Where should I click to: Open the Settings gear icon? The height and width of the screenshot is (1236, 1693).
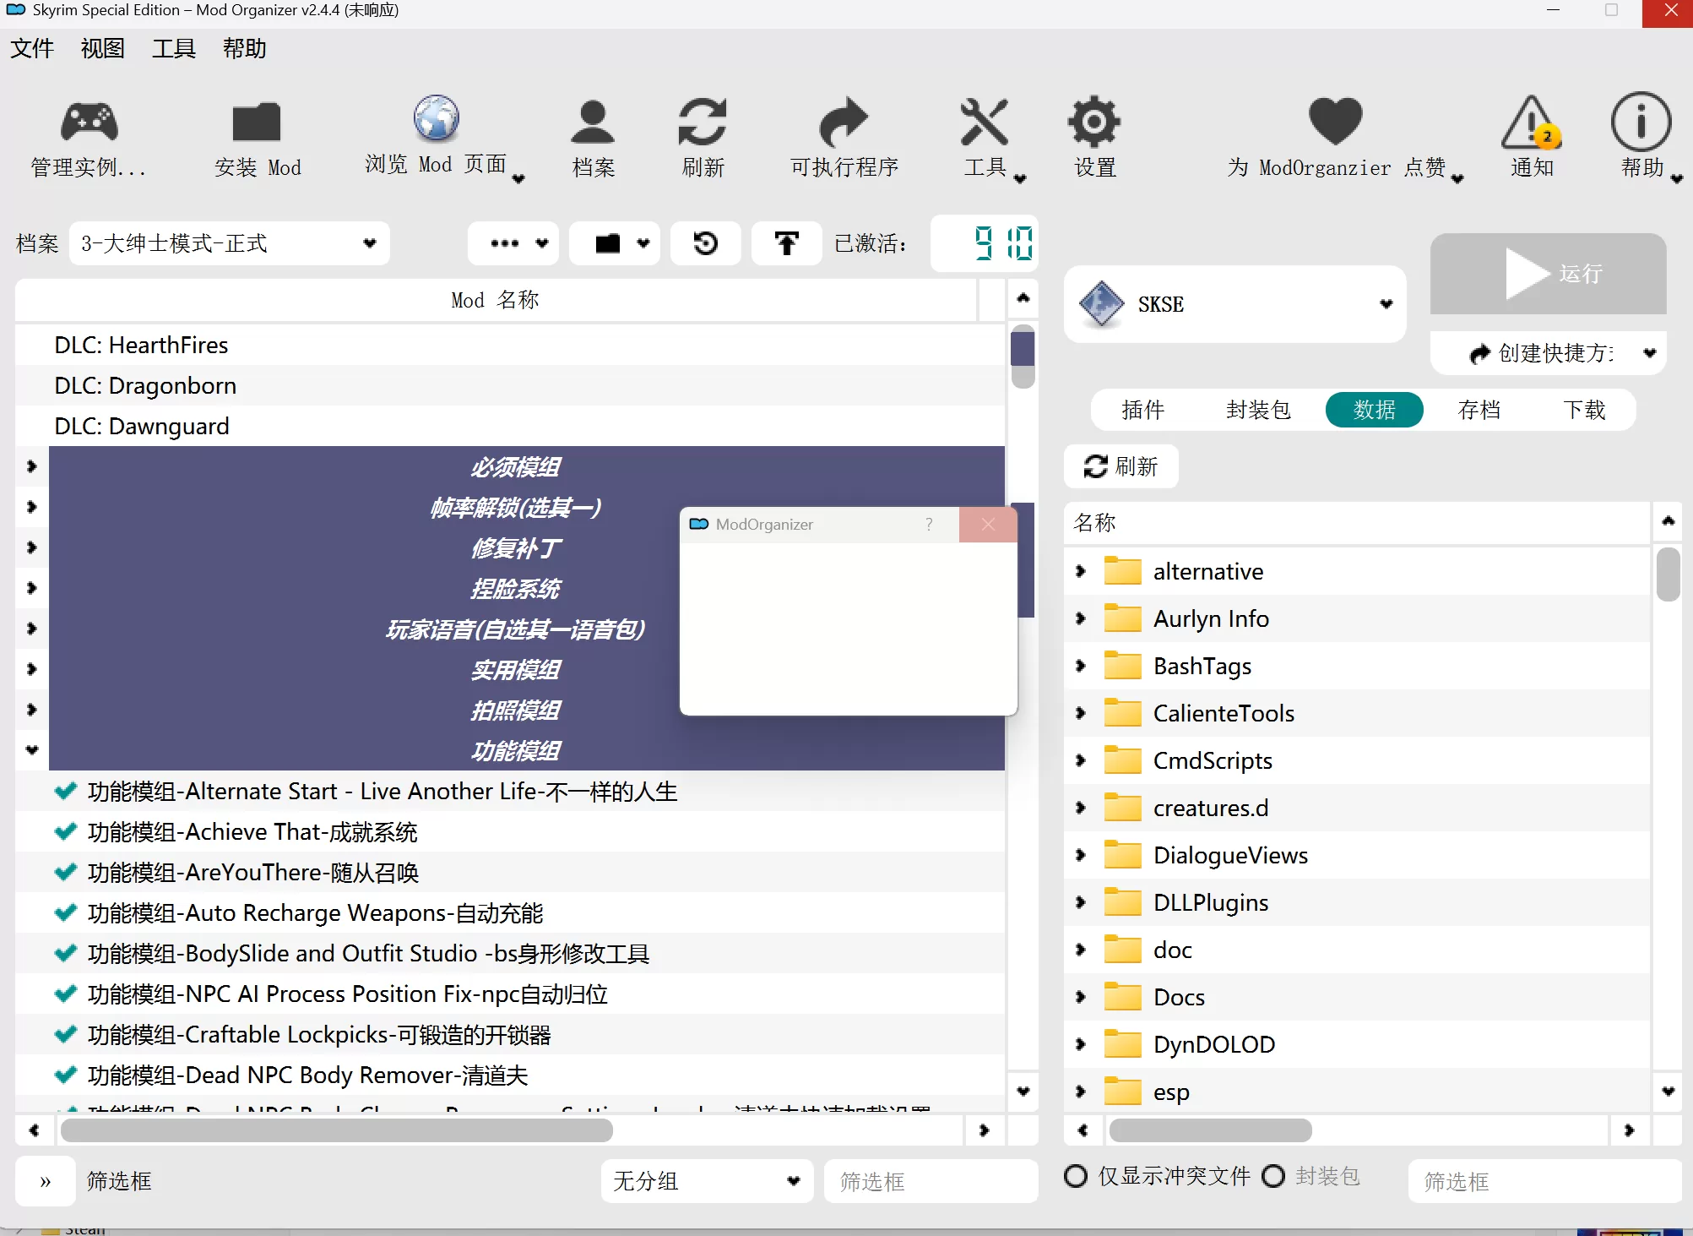pyautogui.click(x=1094, y=123)
